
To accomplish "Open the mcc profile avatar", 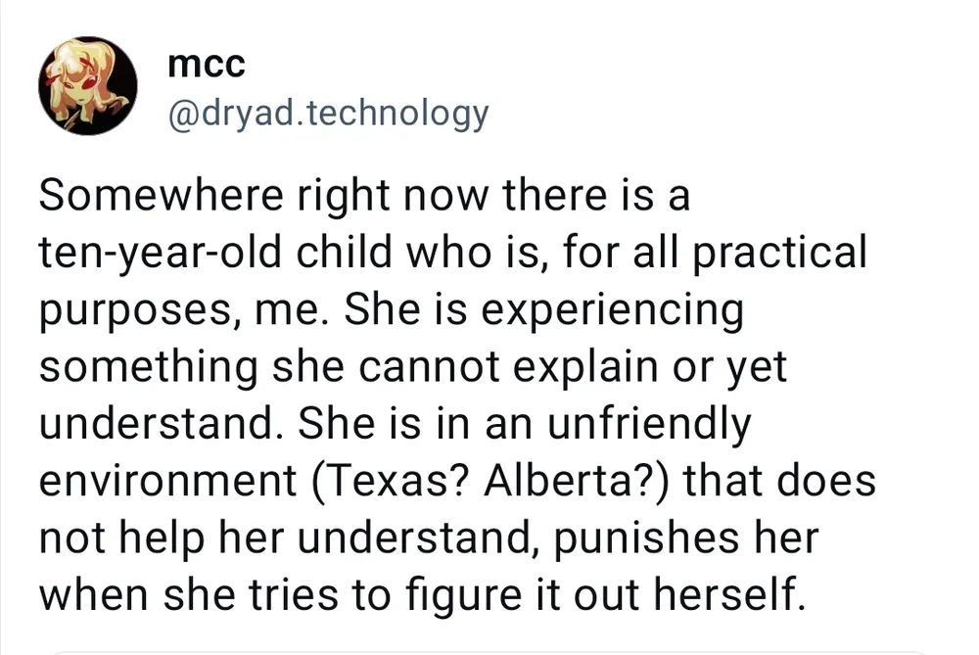I will point(86,85).
